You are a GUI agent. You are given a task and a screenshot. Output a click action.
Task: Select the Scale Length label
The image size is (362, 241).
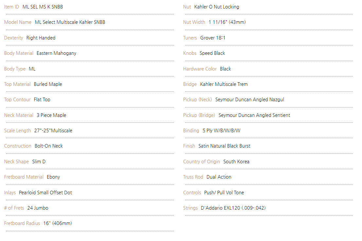click(17, 131)
